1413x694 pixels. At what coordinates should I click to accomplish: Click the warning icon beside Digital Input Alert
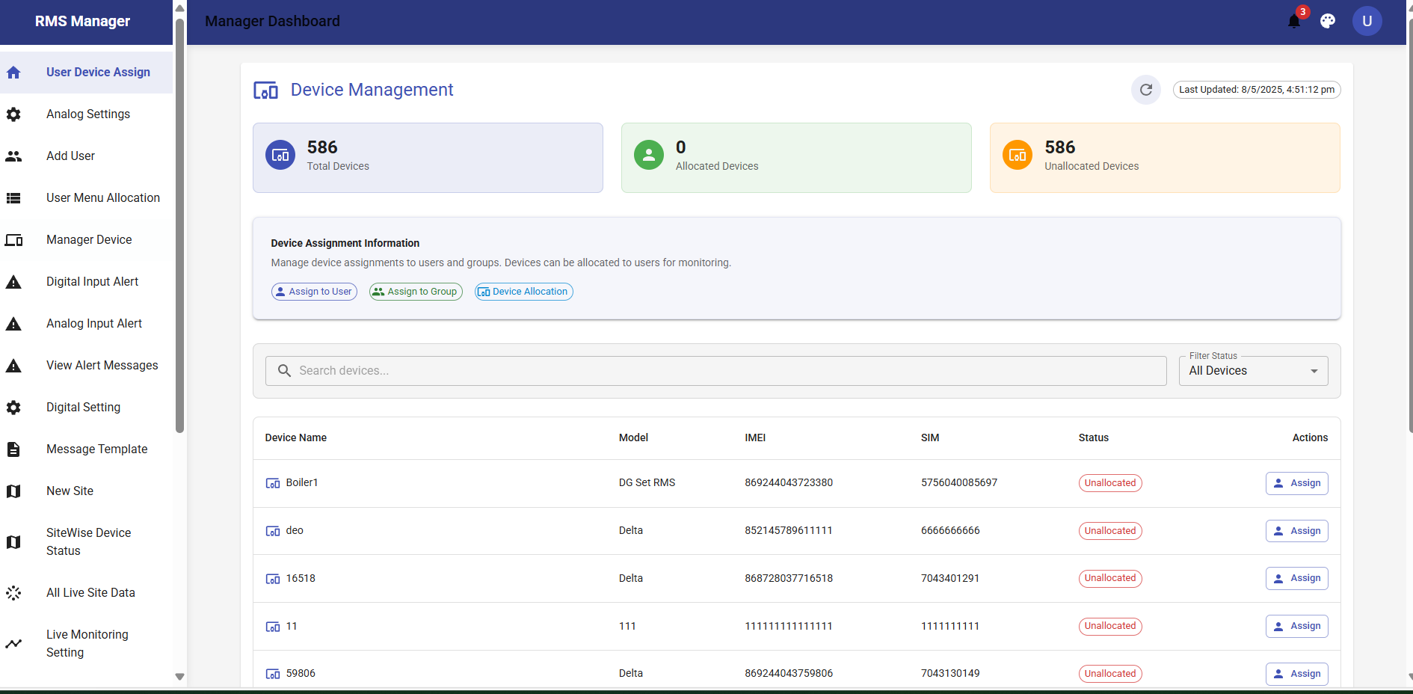[13, 282]
